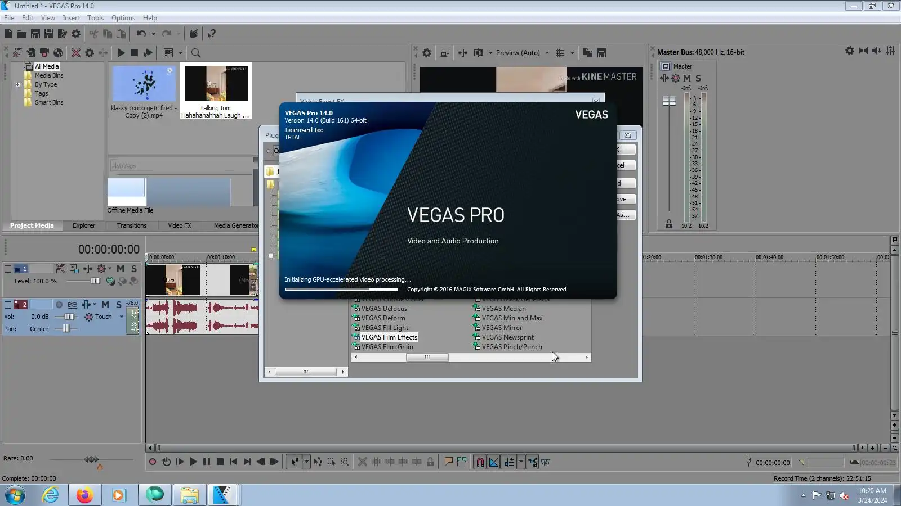Image resolution: width=901 pixels, height=506 pixels.
Task: Toggle Enable Snapping magnet icon
Action: tap(480, 462)
